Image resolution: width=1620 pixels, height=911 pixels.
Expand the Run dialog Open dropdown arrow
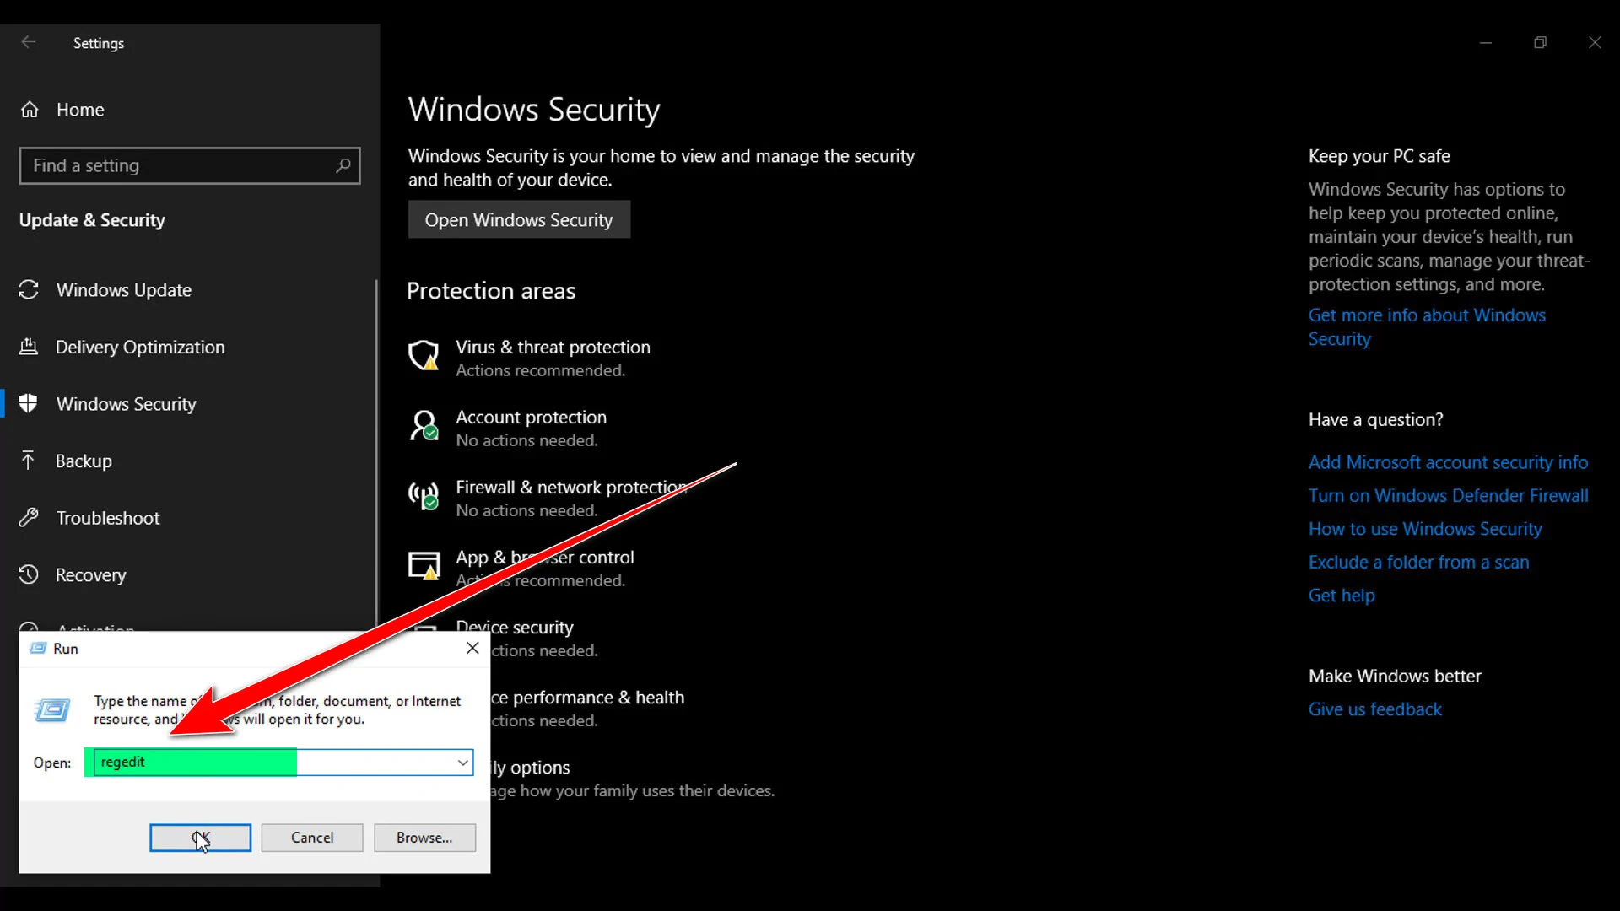[462, 763]
